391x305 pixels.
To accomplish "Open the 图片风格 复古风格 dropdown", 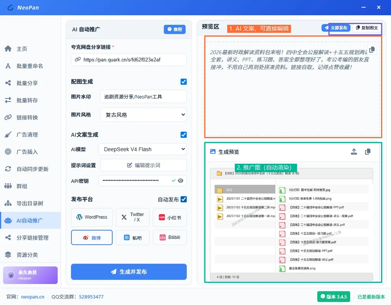I will [143, 115].
